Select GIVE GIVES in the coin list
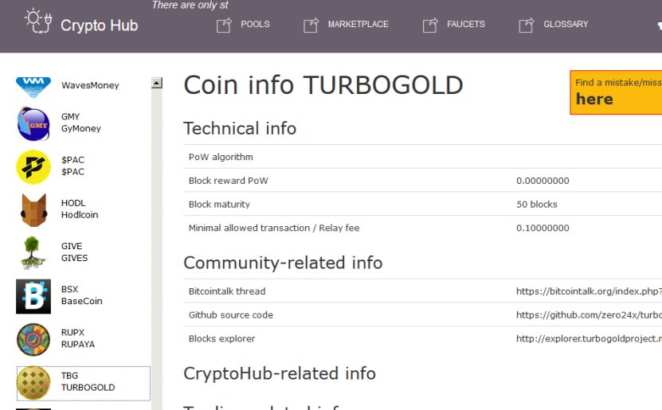 [x=74, y=252]
